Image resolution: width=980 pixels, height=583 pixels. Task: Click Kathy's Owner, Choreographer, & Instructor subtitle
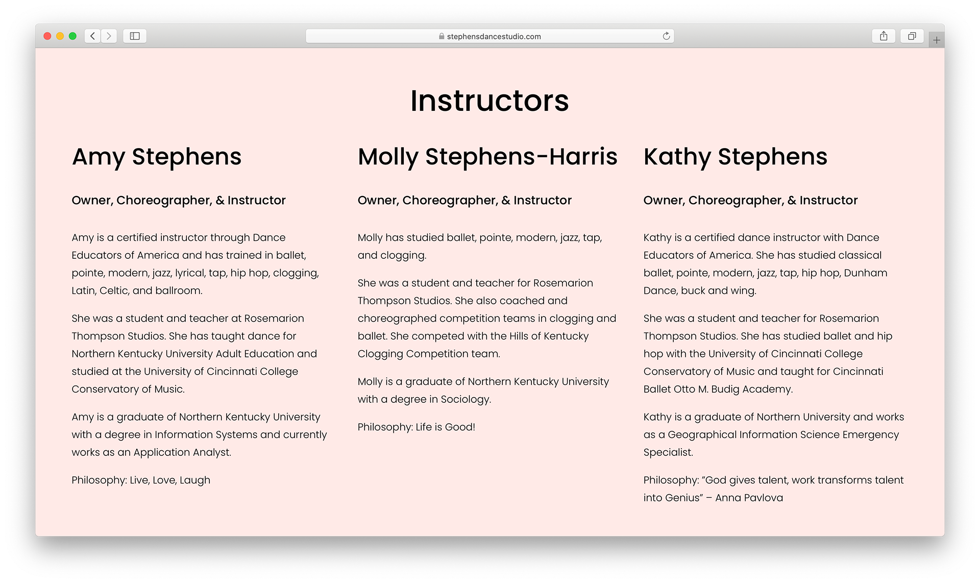(x=750, y=200)
